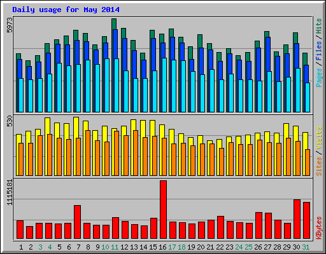This screenshot has height=254, width=326.
Task: Click the 530 visits axis value
Action: [10, 121]
